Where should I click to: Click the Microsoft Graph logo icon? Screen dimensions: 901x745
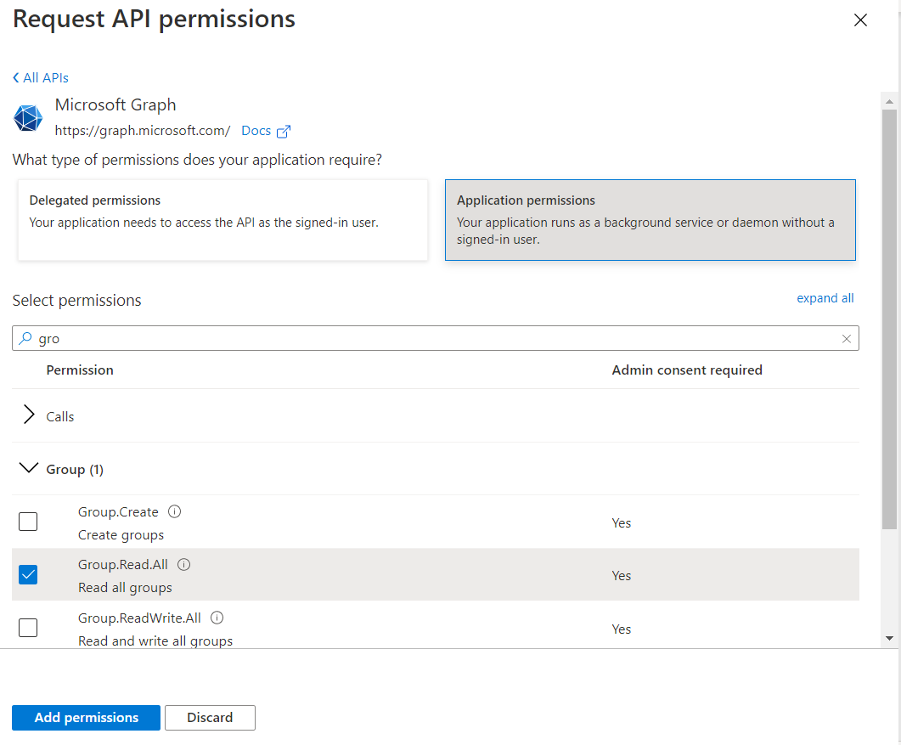coord(28,118)
